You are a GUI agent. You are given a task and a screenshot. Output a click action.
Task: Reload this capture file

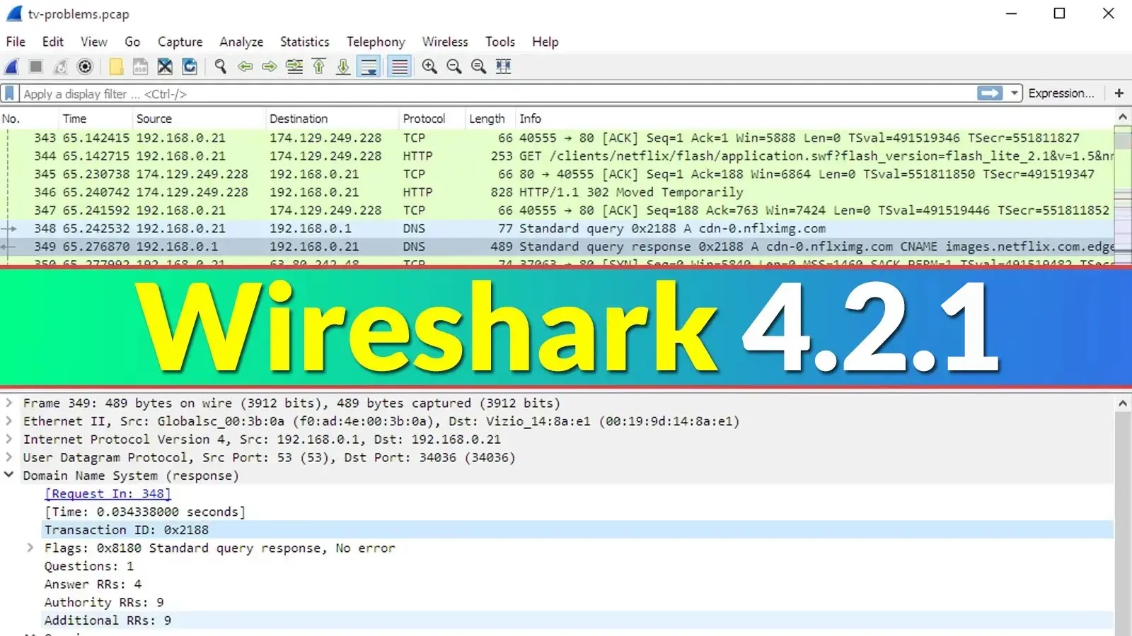[x=190, y=66]
